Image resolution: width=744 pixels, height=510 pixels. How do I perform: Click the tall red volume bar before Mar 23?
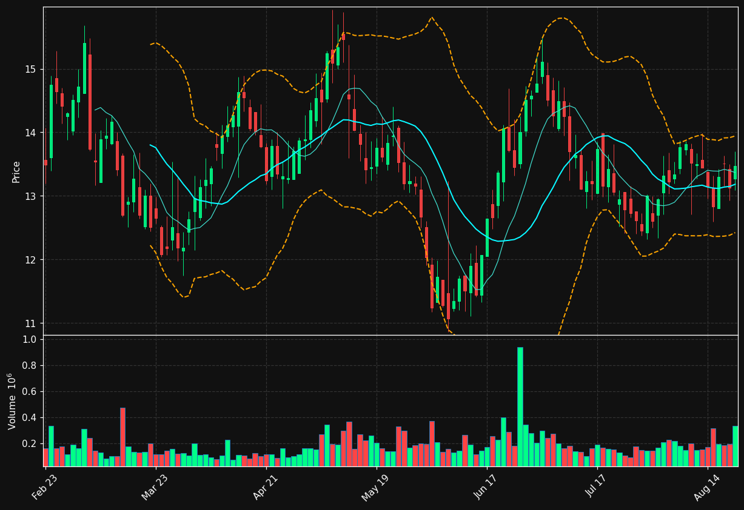click(122, 437)
